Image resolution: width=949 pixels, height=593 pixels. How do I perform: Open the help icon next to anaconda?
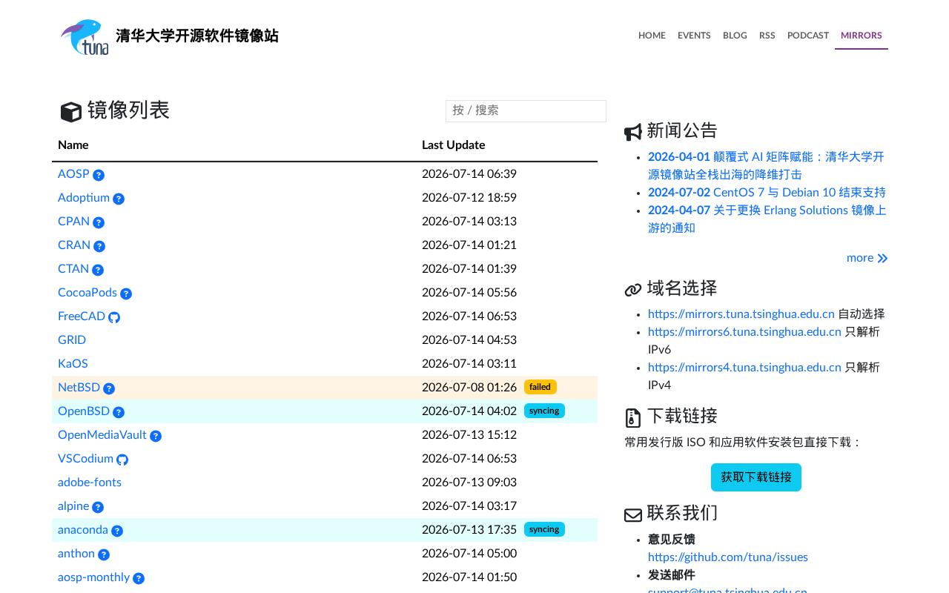coord(117,531)
